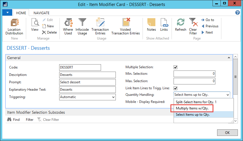This screenshot has width=243, height=141.
Task: Open Notes for this card
Action: (151, 23)
